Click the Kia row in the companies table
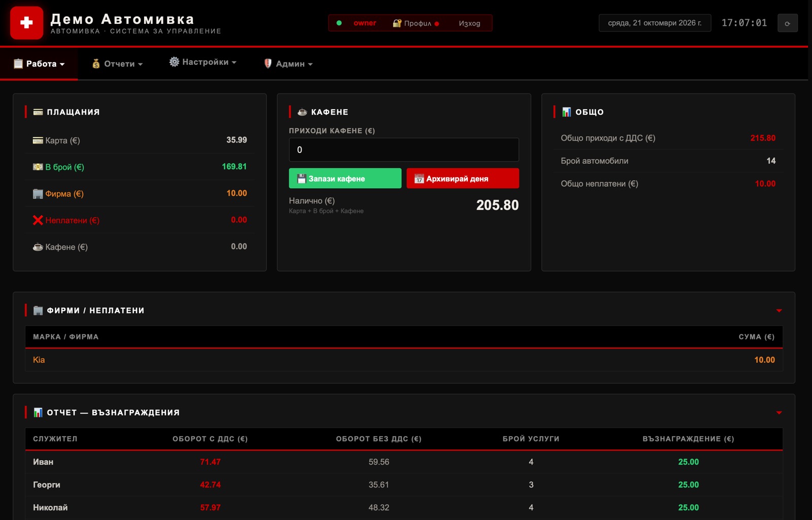Viewport: 812px width, 520px height. coord(404,360)
